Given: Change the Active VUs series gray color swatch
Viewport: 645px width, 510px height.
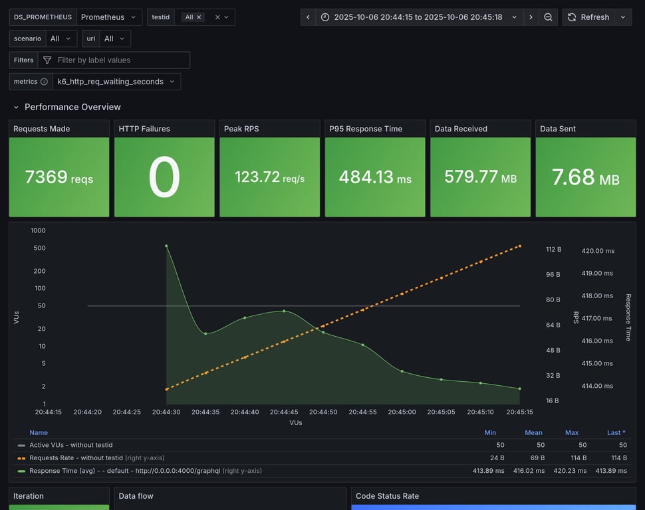Looking at the screenshot, I should (21, 445).
